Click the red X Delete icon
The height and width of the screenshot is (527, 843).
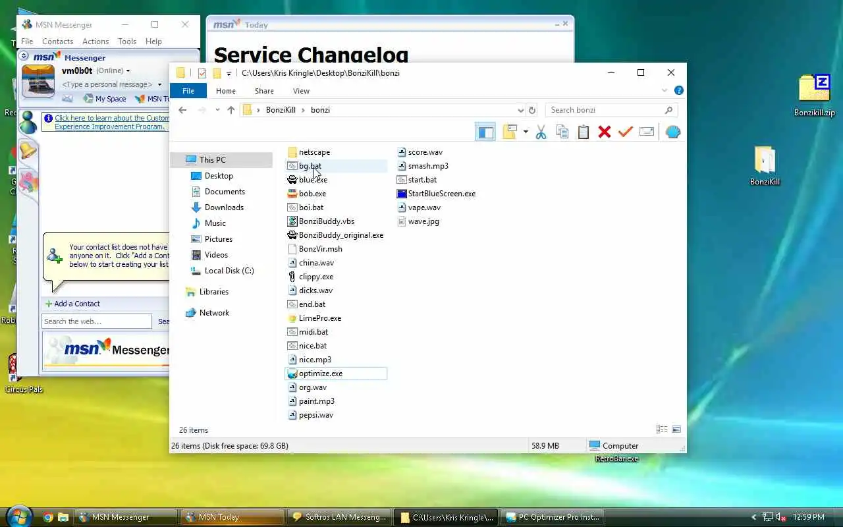604,132
